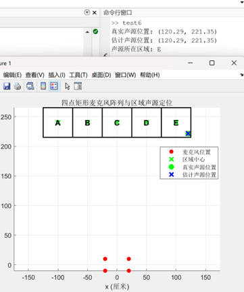Click the large green dot in the legend
The width and height of the screenshot is (244, 292).
171,167
